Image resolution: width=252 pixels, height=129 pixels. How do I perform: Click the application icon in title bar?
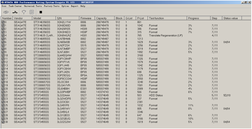coord(2,2)
